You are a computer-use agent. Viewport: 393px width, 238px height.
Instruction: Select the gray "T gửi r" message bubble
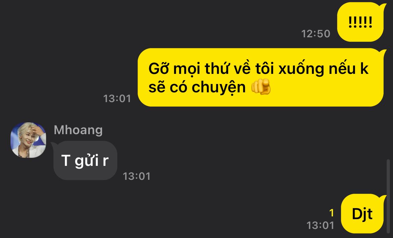pos(85,160)
